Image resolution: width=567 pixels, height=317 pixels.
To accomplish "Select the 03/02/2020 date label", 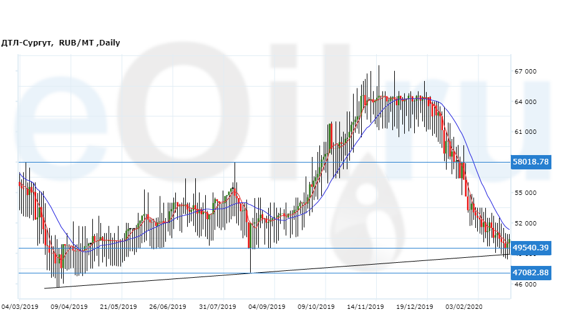I will coord(464,306).
